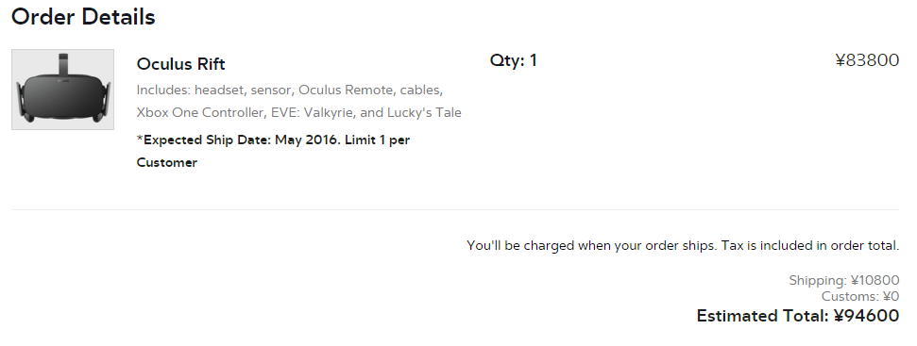This screenshot has height=346, width=917.
Task: Click the Oculus Rift headset thumbnail
Action: 62,90
